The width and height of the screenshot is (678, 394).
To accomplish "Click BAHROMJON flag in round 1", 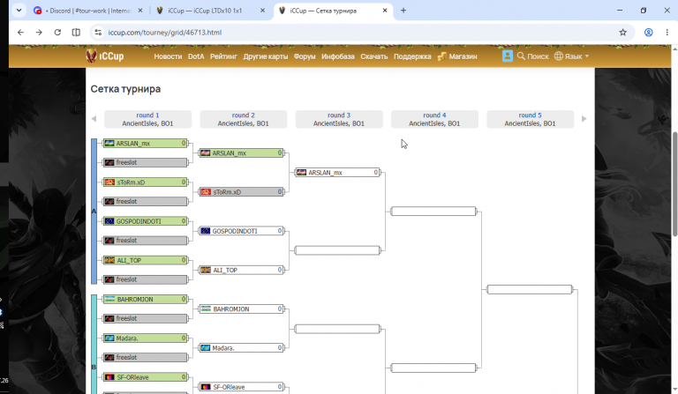I will point(109,299).
